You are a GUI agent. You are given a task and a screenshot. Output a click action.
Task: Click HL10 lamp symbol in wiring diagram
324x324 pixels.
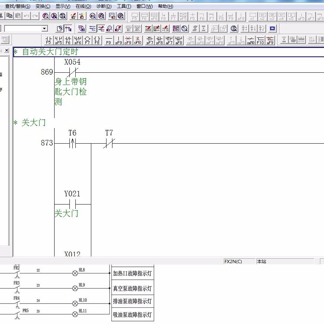75,303
